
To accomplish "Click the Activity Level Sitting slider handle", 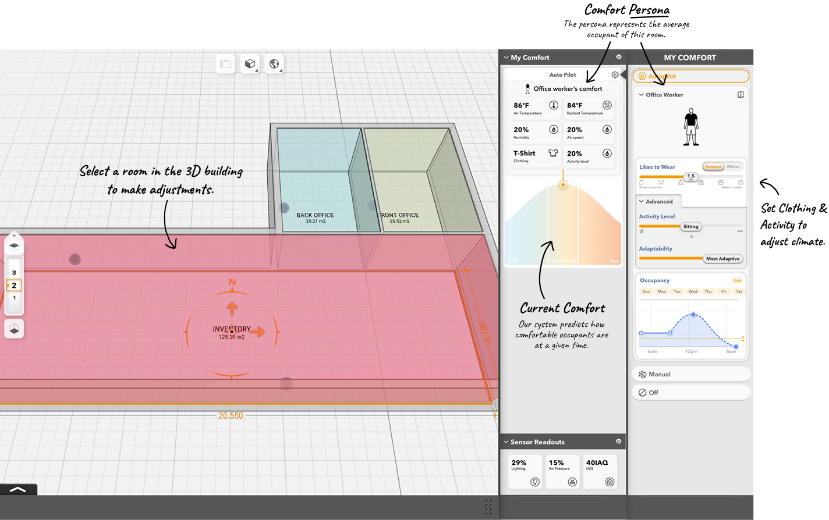I will [691, 227].
